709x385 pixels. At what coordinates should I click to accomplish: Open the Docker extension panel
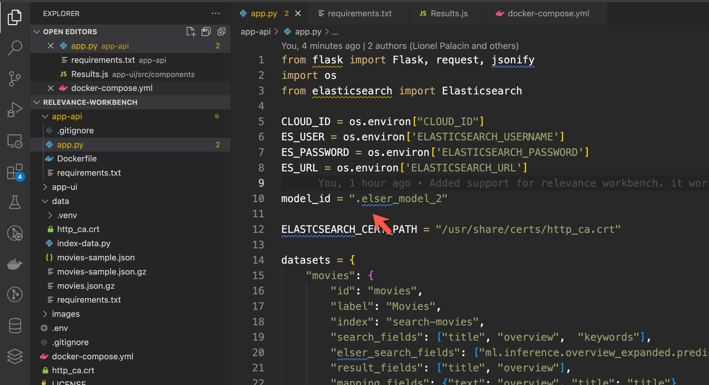click(15, 264)
